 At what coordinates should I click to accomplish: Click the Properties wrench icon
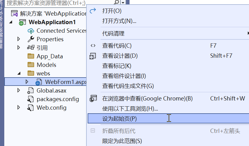(x=31, y=39)
